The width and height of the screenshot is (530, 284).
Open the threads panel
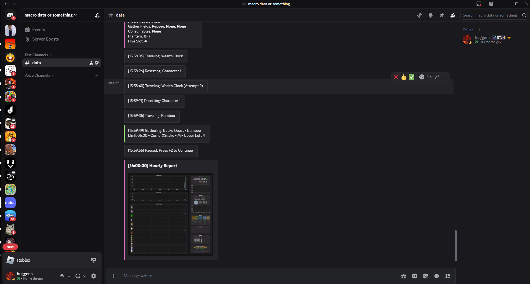click(420, 15)
